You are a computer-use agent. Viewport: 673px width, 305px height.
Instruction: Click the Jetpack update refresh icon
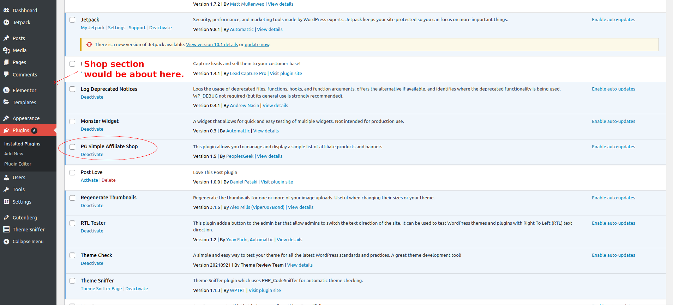[x=89, y=44]
